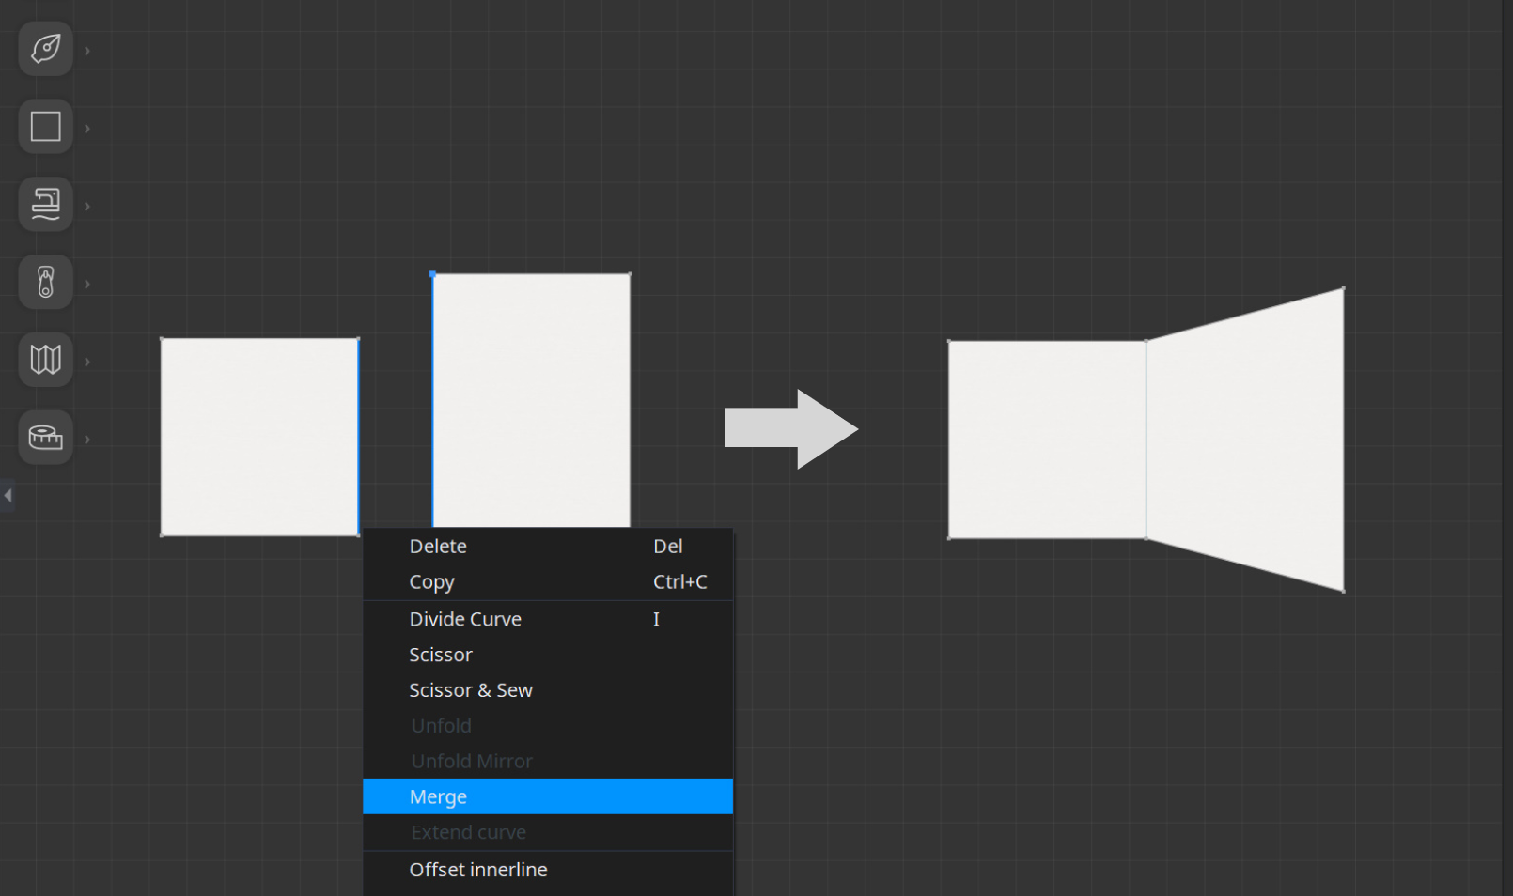Expand the chevron beside the rectangle tool
The image size is (1513, 896).
click(x=87, y=129)
